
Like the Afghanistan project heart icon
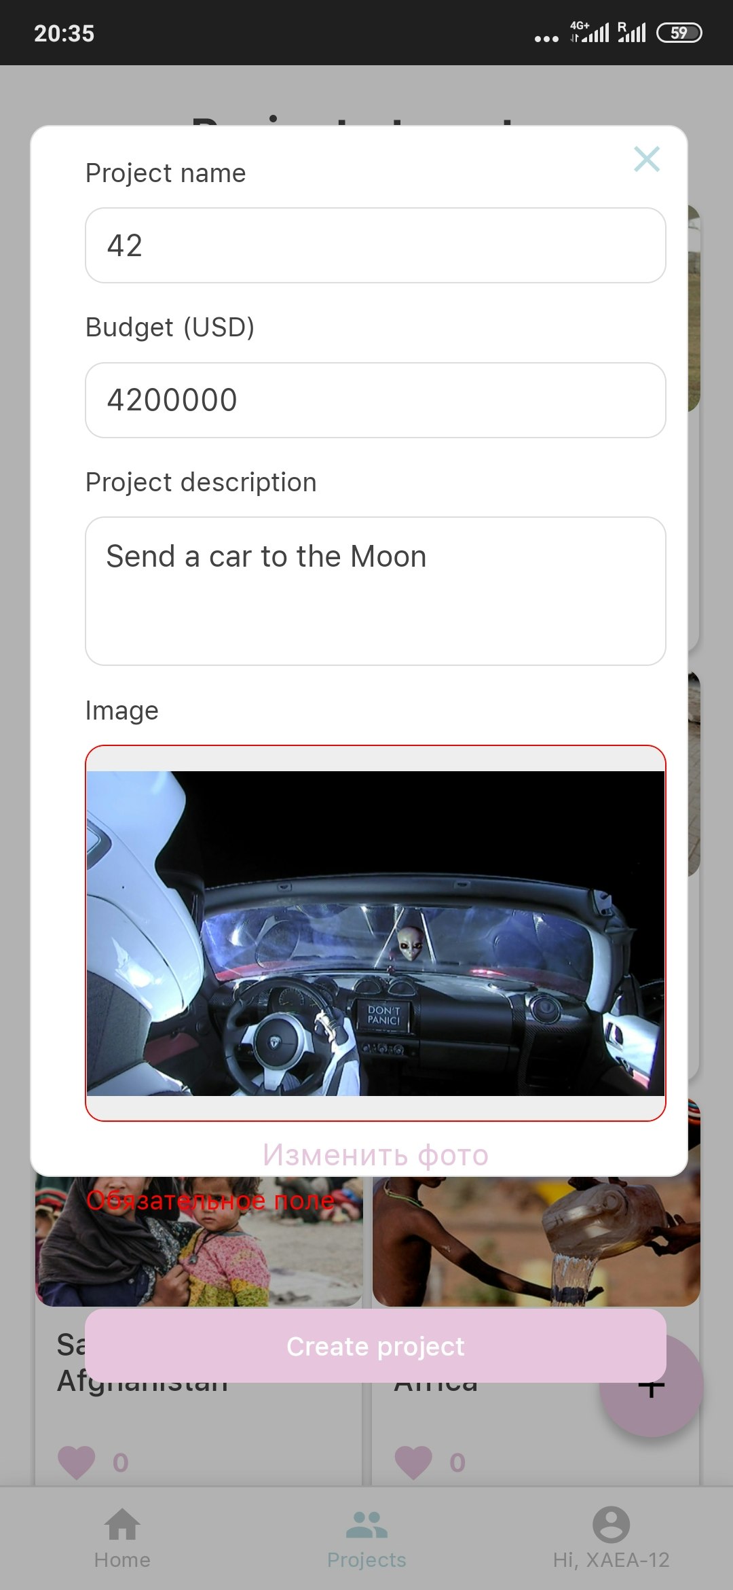click(x=77, y=1462)
